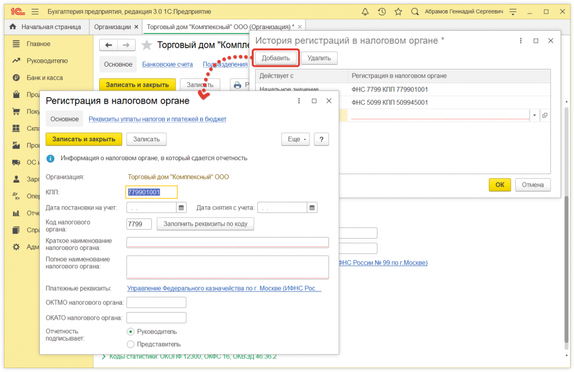Screen dimensions: 574x372
Task: Select the Представитель radio button
Action: click(131, 344)
